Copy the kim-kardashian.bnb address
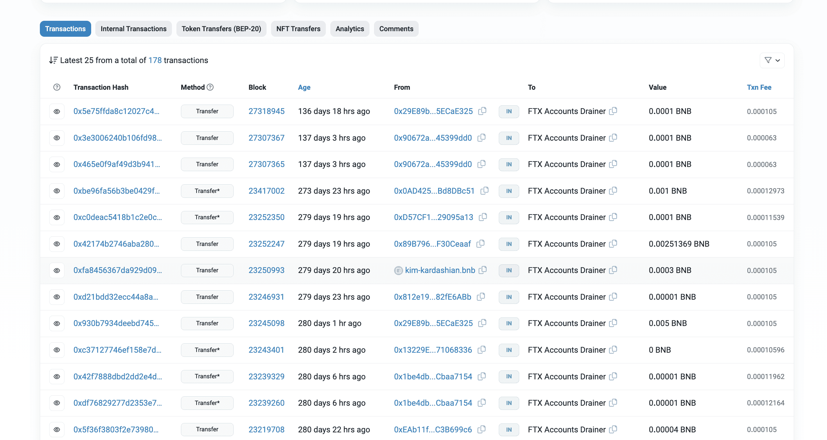Viewport: 827px width, 440px height. click(x=483, y=270)
